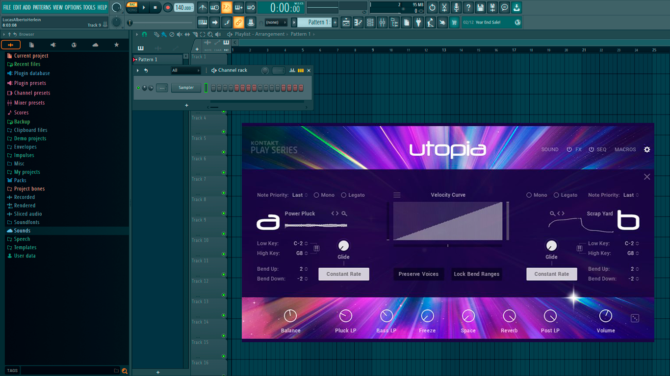Click the Sampler channel button
Screen dimensions: 670x376
186,88
